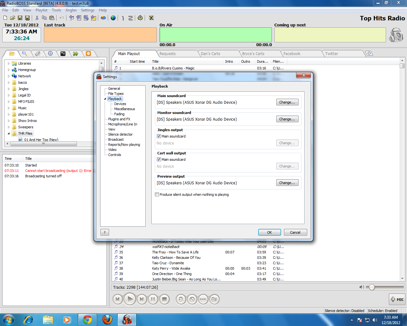The width and height of the screenshot is (407, 326).
Task: Open the clock scheduler tab in left panel
Action: click(x=50, y=53)
